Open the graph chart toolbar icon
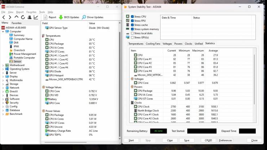The height and width of the screenshot is (150, 267). tap(36, 17)
